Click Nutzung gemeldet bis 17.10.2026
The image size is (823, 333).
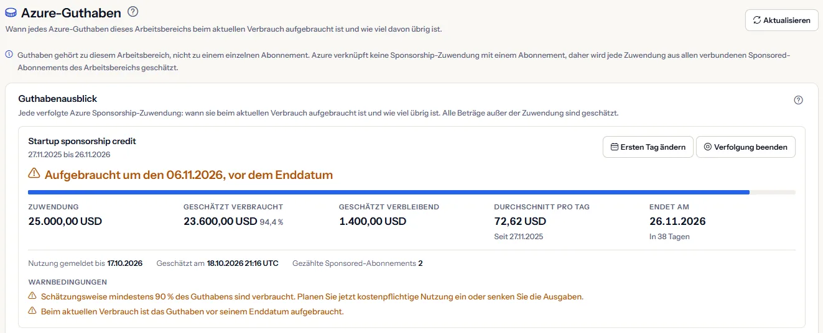85,263
